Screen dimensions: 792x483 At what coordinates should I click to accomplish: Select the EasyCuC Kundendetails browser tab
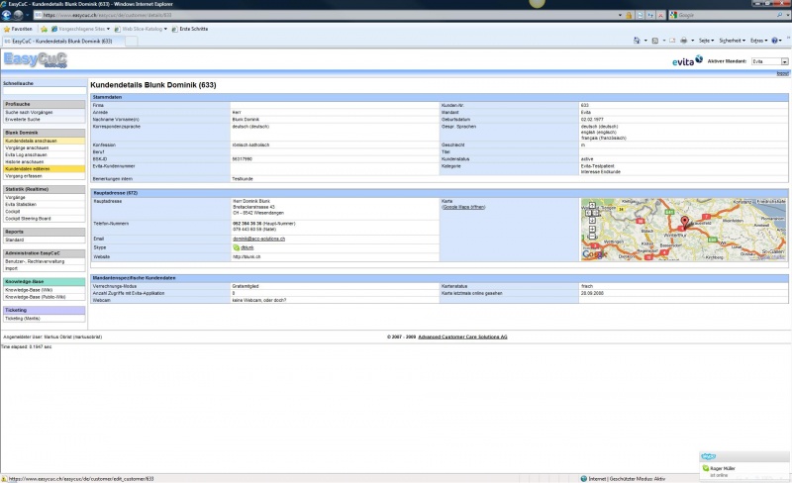pos(62,41)
